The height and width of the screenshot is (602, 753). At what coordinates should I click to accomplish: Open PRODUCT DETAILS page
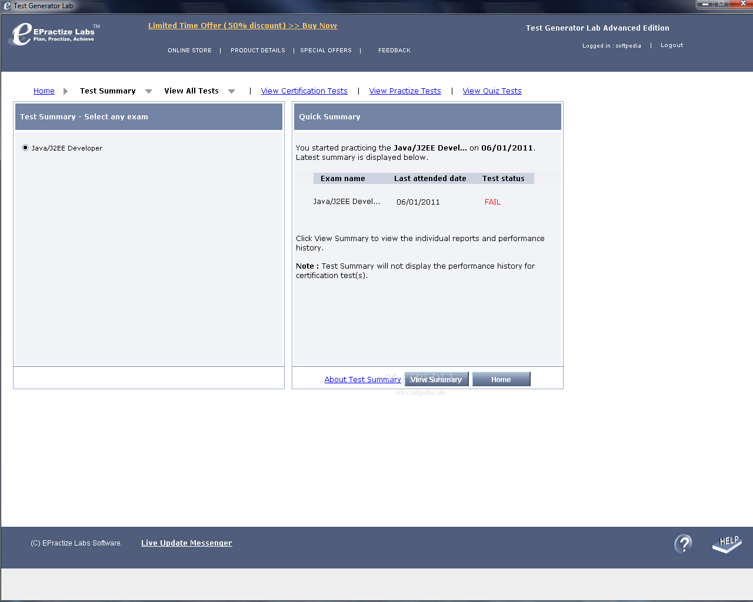[x=258, y=51]
